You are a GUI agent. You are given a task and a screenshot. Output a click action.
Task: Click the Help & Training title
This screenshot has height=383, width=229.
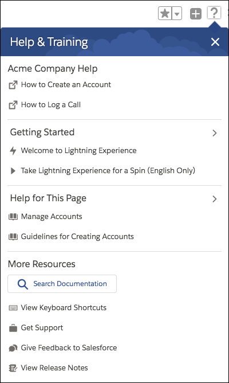tap(49, 42)
